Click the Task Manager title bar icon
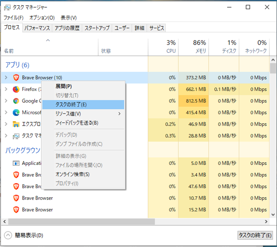This screenshot has width=277, height=247. [7, 7]
